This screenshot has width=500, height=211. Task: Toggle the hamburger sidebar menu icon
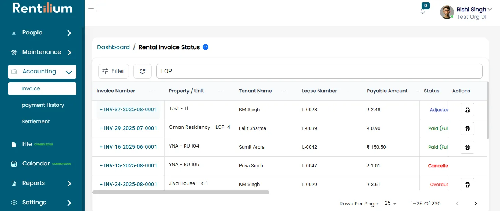point(92,8)
